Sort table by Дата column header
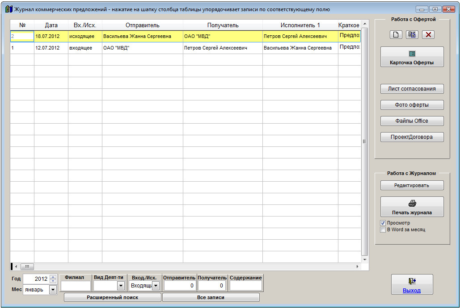 [x=51, y=25]
